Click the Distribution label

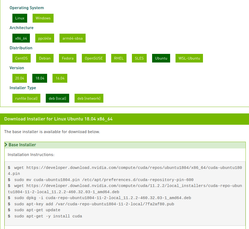click(21, 48)
